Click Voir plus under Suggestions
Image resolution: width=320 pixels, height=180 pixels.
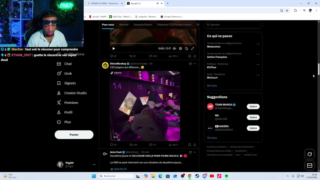pos(212,138)
